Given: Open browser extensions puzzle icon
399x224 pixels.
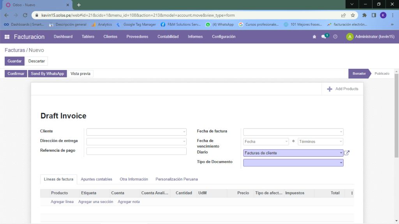Looking at the screenshot, I should pyautogui.click(x=364, y=15).
